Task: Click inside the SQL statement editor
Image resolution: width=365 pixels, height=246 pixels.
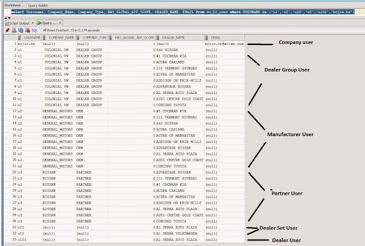Action: click(x=182, y=12)
